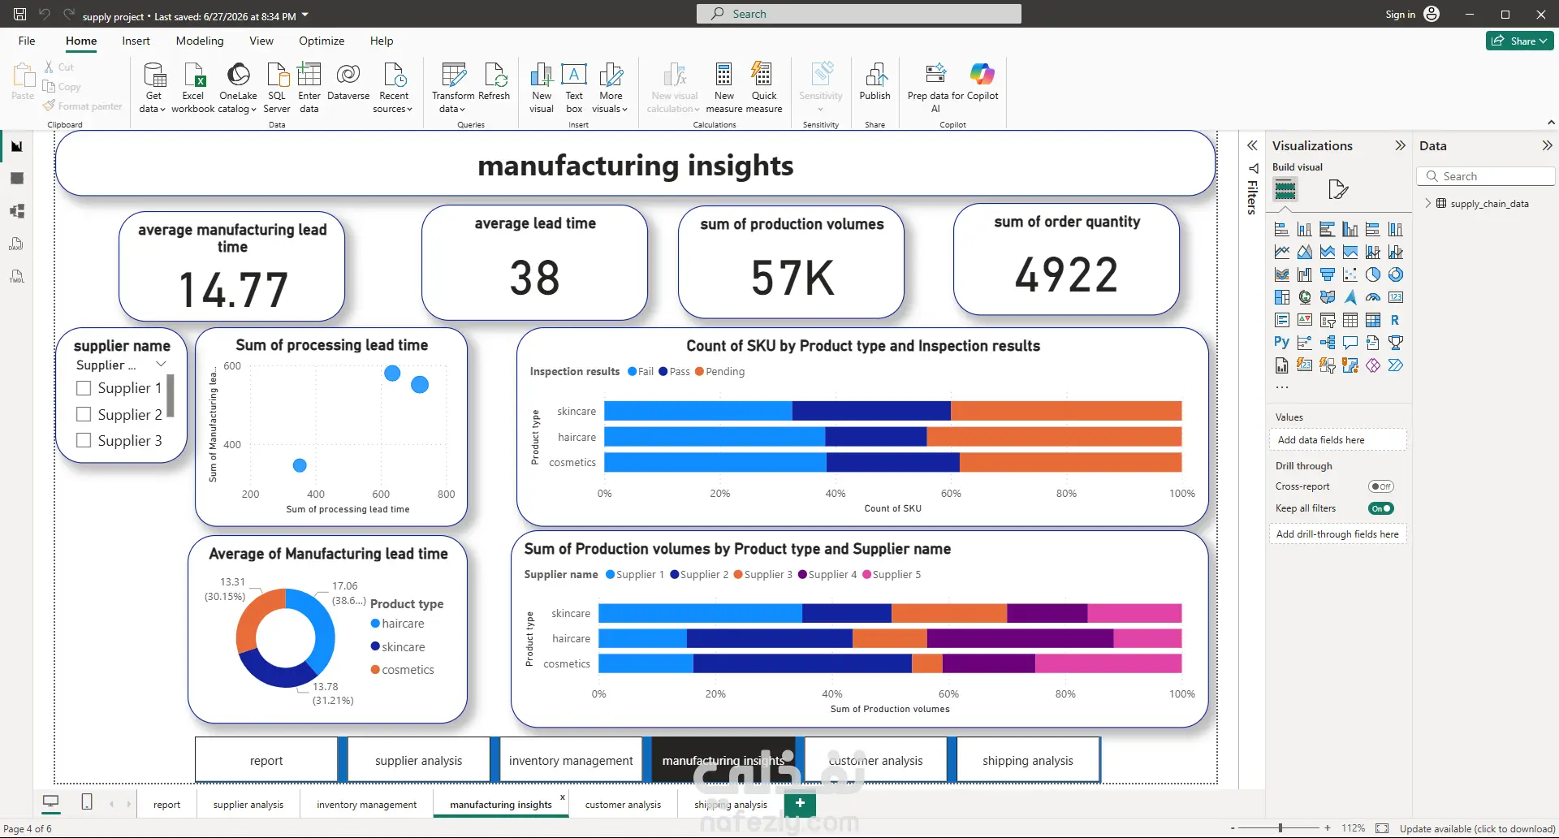The height and width of the screenshot is (838, 1559).
Task: Check the Supplier 1 checkbox
Action: click(x=84, y=388)
